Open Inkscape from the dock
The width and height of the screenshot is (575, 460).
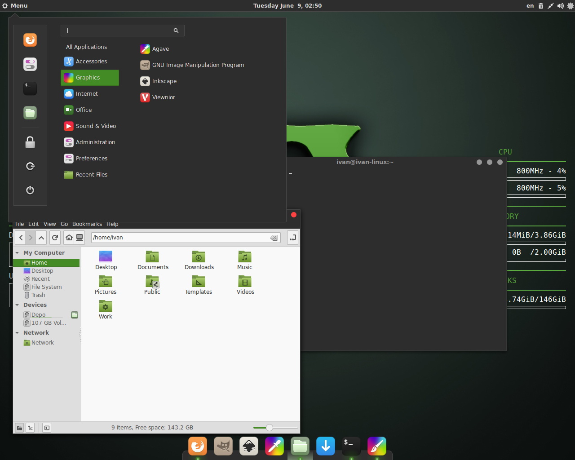coord(249,446)
